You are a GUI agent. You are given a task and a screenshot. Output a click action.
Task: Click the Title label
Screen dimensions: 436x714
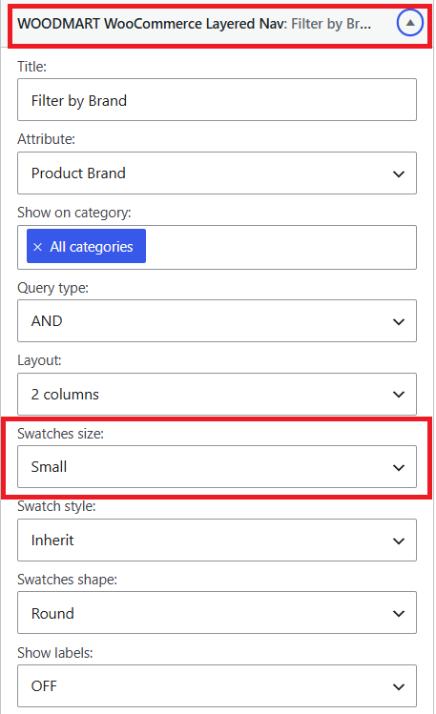pos(31,67)
